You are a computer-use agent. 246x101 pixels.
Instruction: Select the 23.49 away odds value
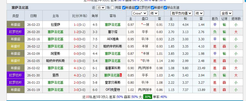pyautogui.click(x=201, y=68)
